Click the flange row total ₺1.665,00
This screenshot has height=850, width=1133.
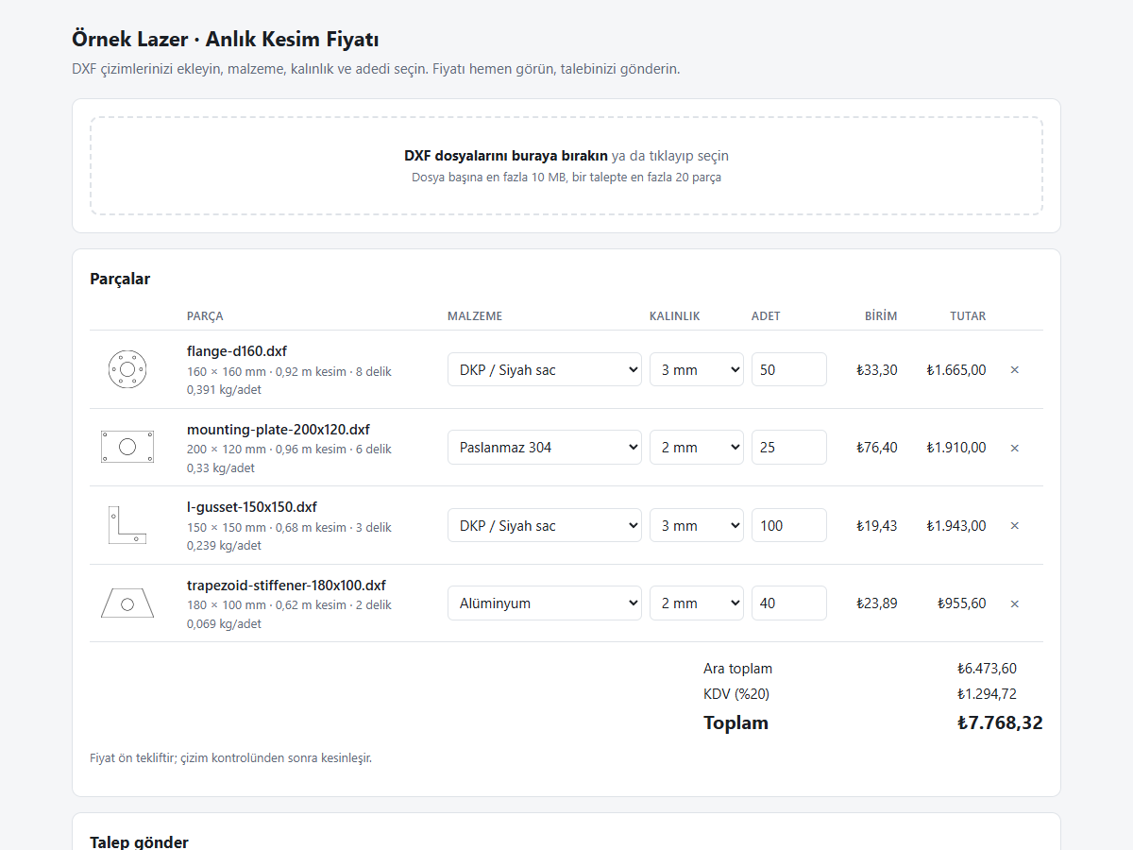pyautogui.click(x=956, y=370)
